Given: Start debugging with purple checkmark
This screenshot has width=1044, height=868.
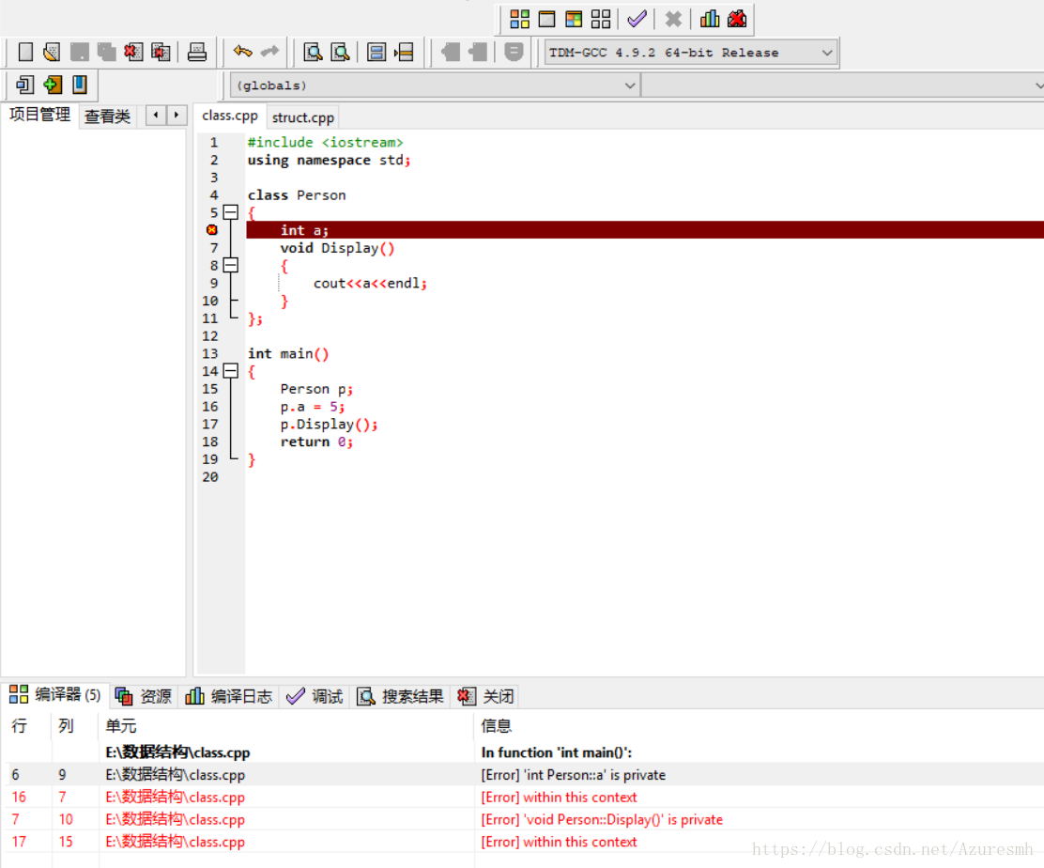Looking at the screenshot, I should point(637,19).
